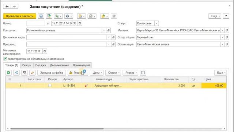Select the Товары (1) tab
Screen dimensions: 234x132
pos(12,65)
